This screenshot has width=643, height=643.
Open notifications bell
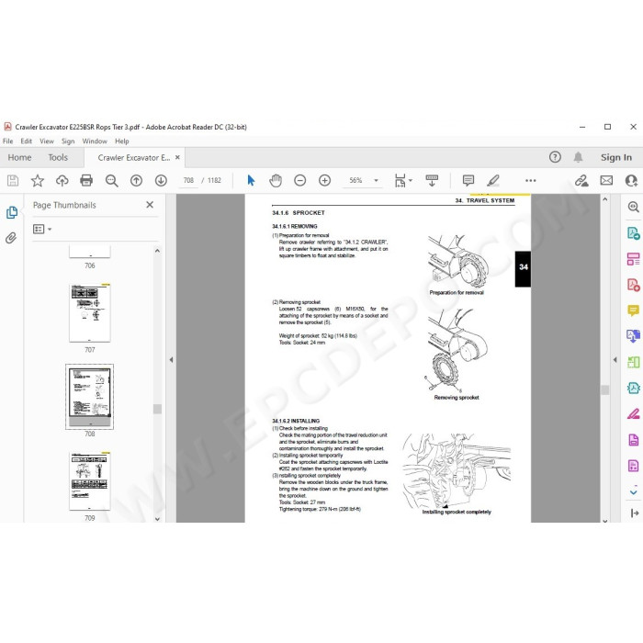[578, 157]
